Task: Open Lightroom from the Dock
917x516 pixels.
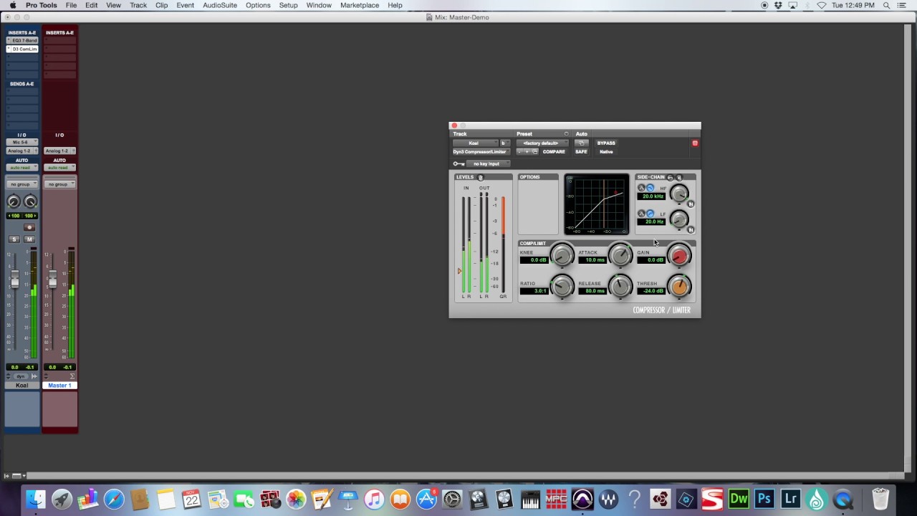Action: 790,499
